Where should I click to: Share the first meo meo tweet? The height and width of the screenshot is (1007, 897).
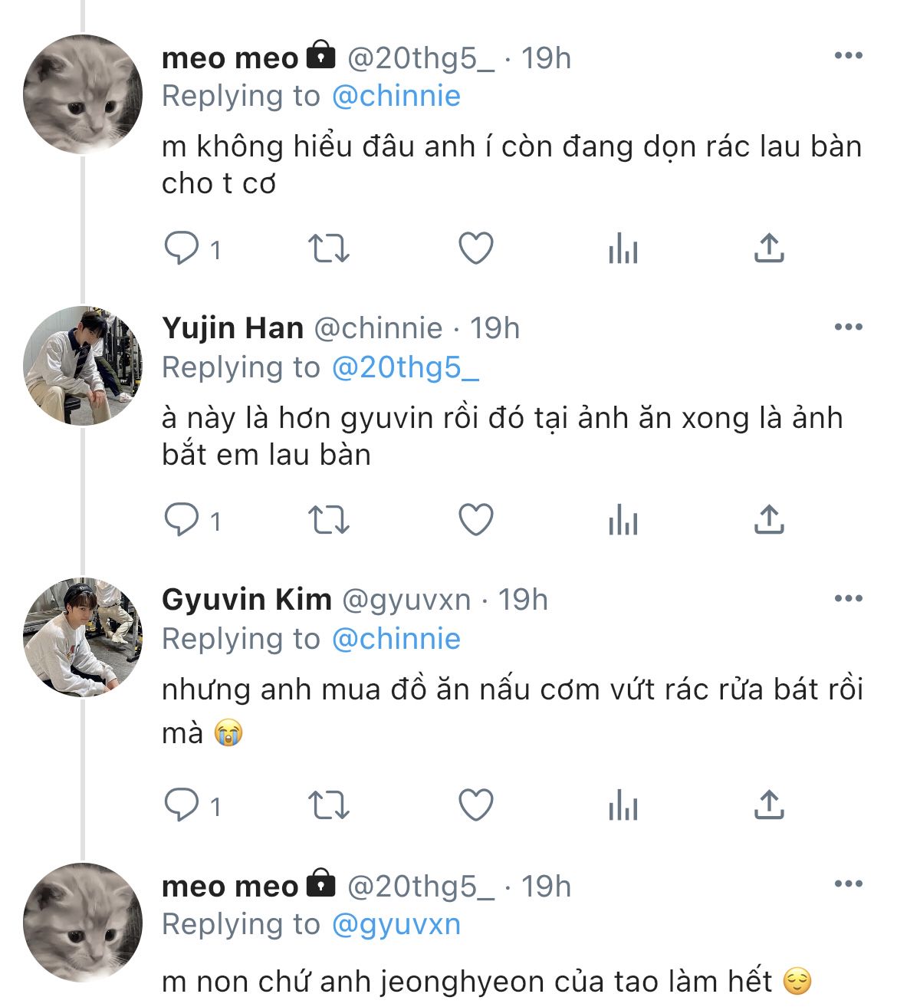768,248
